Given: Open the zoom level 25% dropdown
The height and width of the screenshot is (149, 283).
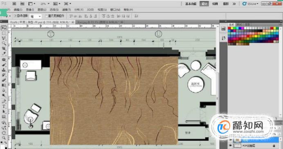Looking at the screenshot, I should [x=45, y=4].
